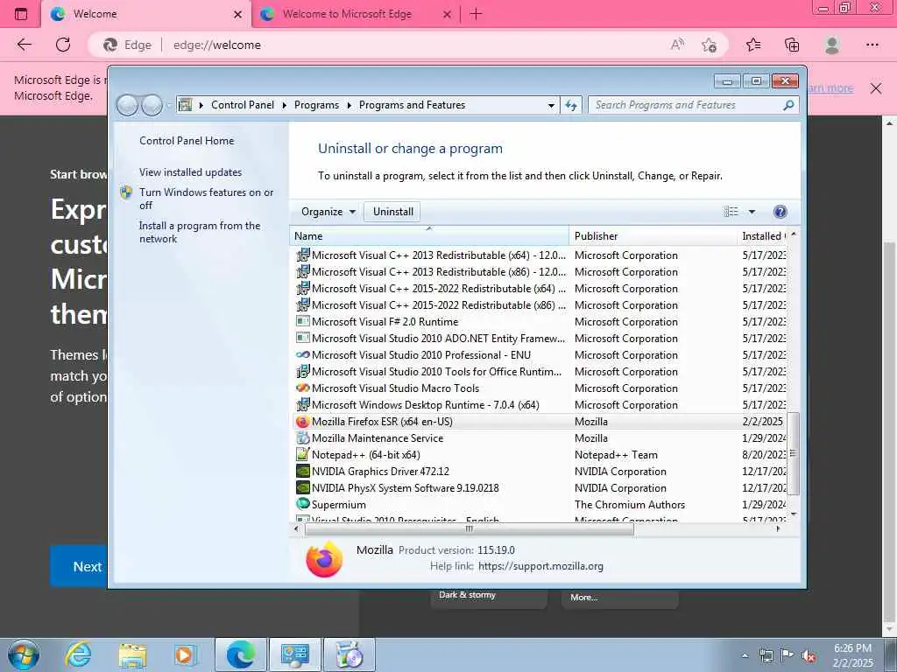
Task: Sort by Installed On column header
Action: [763, 236]
